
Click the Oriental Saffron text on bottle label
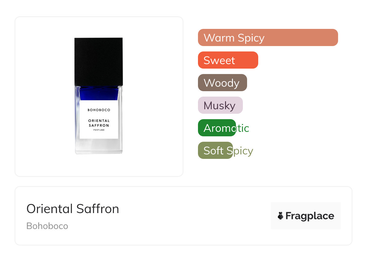[99, 123]
